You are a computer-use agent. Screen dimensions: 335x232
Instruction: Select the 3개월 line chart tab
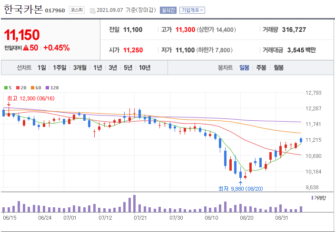[x=80, y=68]
